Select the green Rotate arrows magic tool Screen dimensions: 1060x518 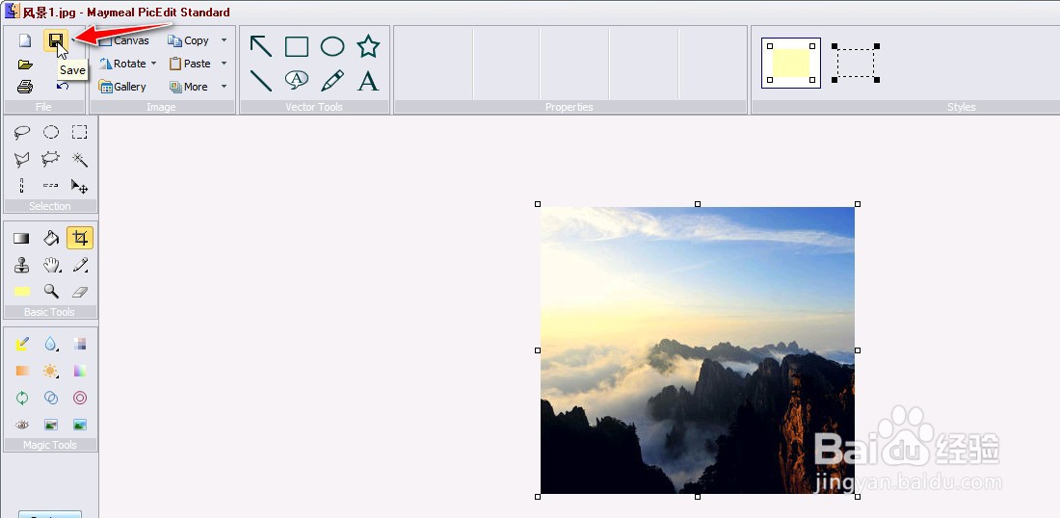[x=22, y=398]
